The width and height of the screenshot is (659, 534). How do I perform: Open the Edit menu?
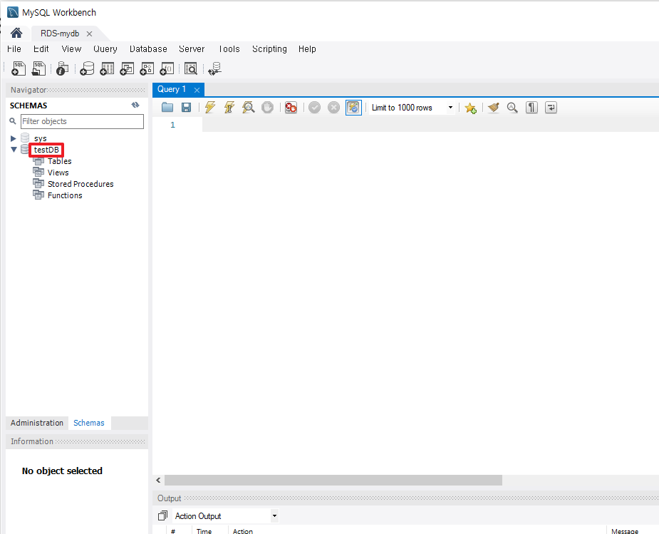click(41, 48)
